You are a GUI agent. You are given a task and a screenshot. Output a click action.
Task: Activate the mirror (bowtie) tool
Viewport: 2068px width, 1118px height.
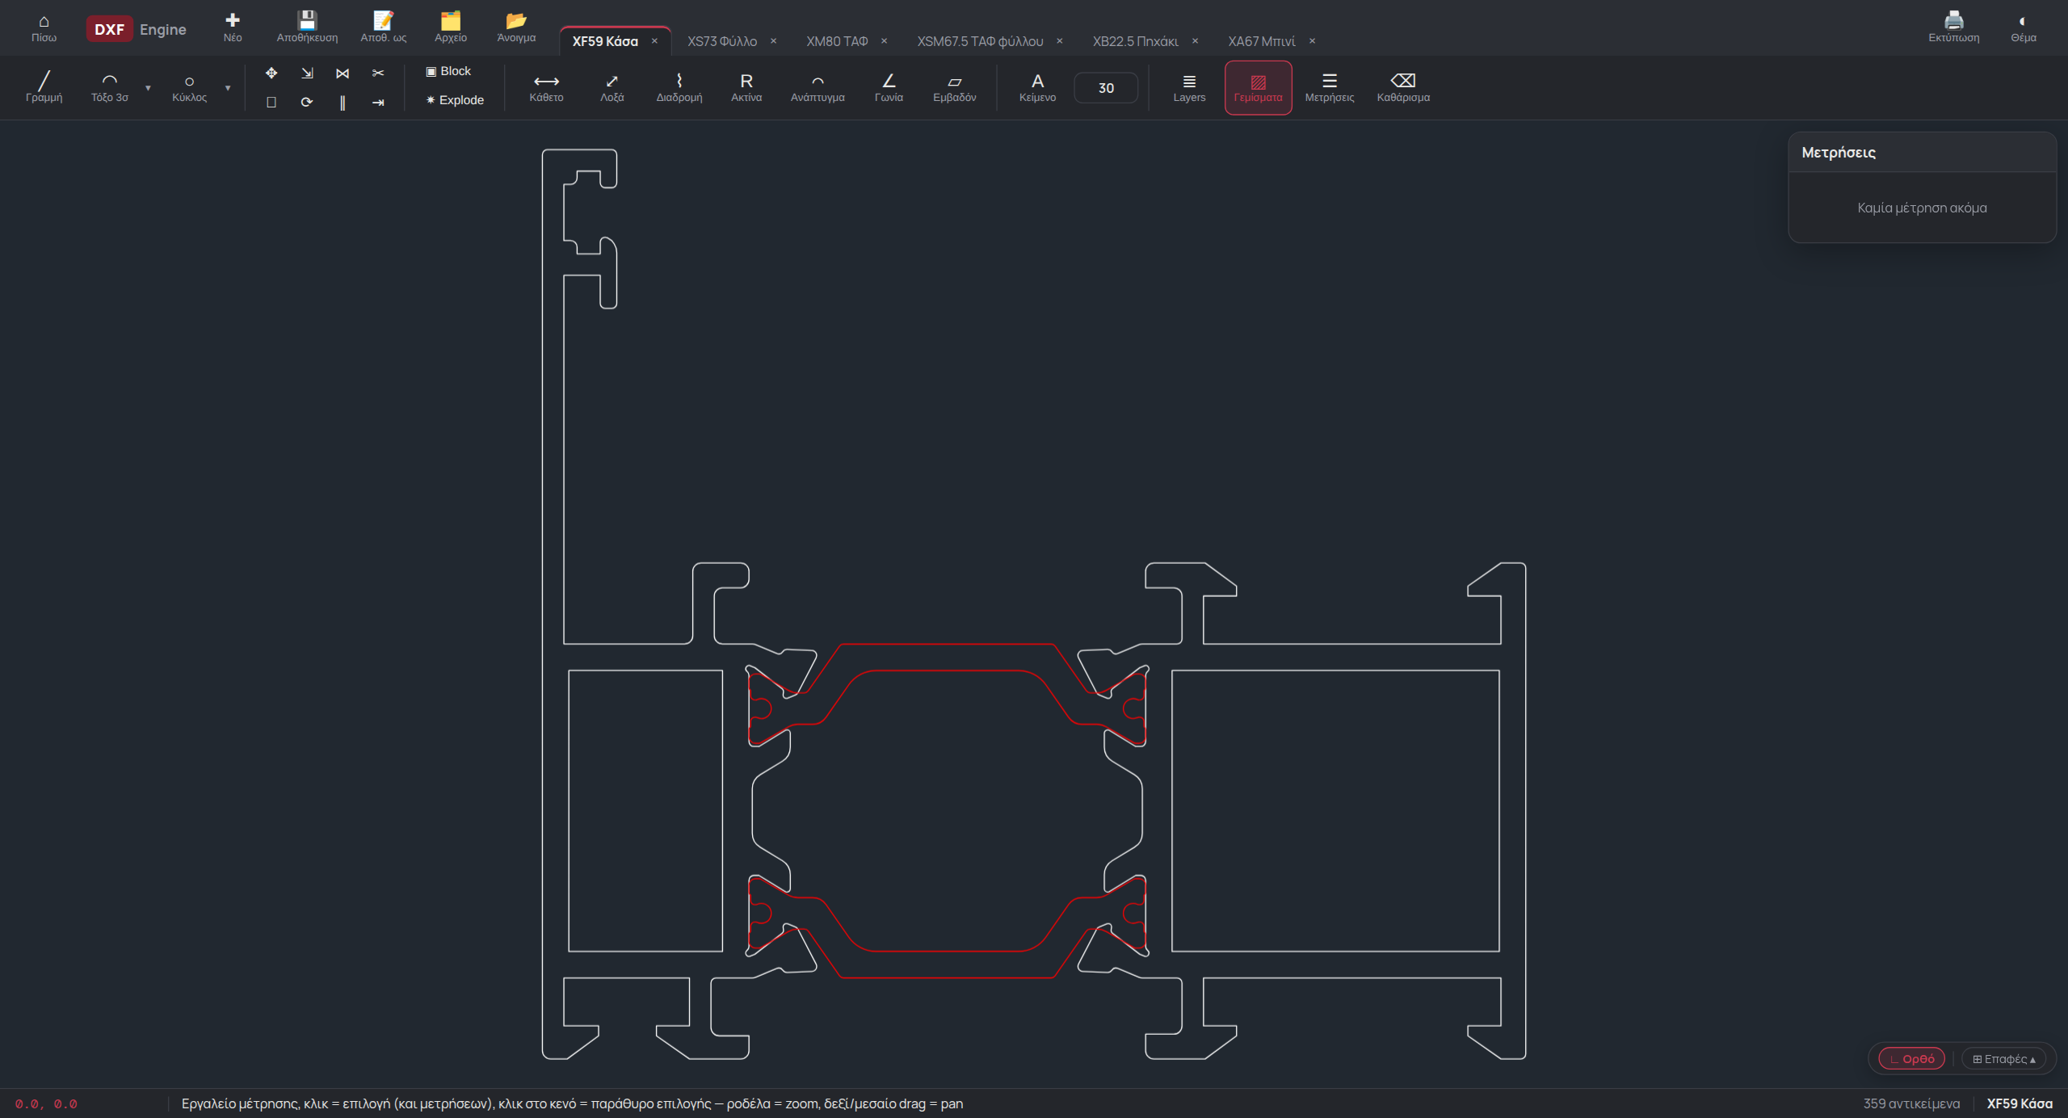pyautogui.click(x=343, y=73)
